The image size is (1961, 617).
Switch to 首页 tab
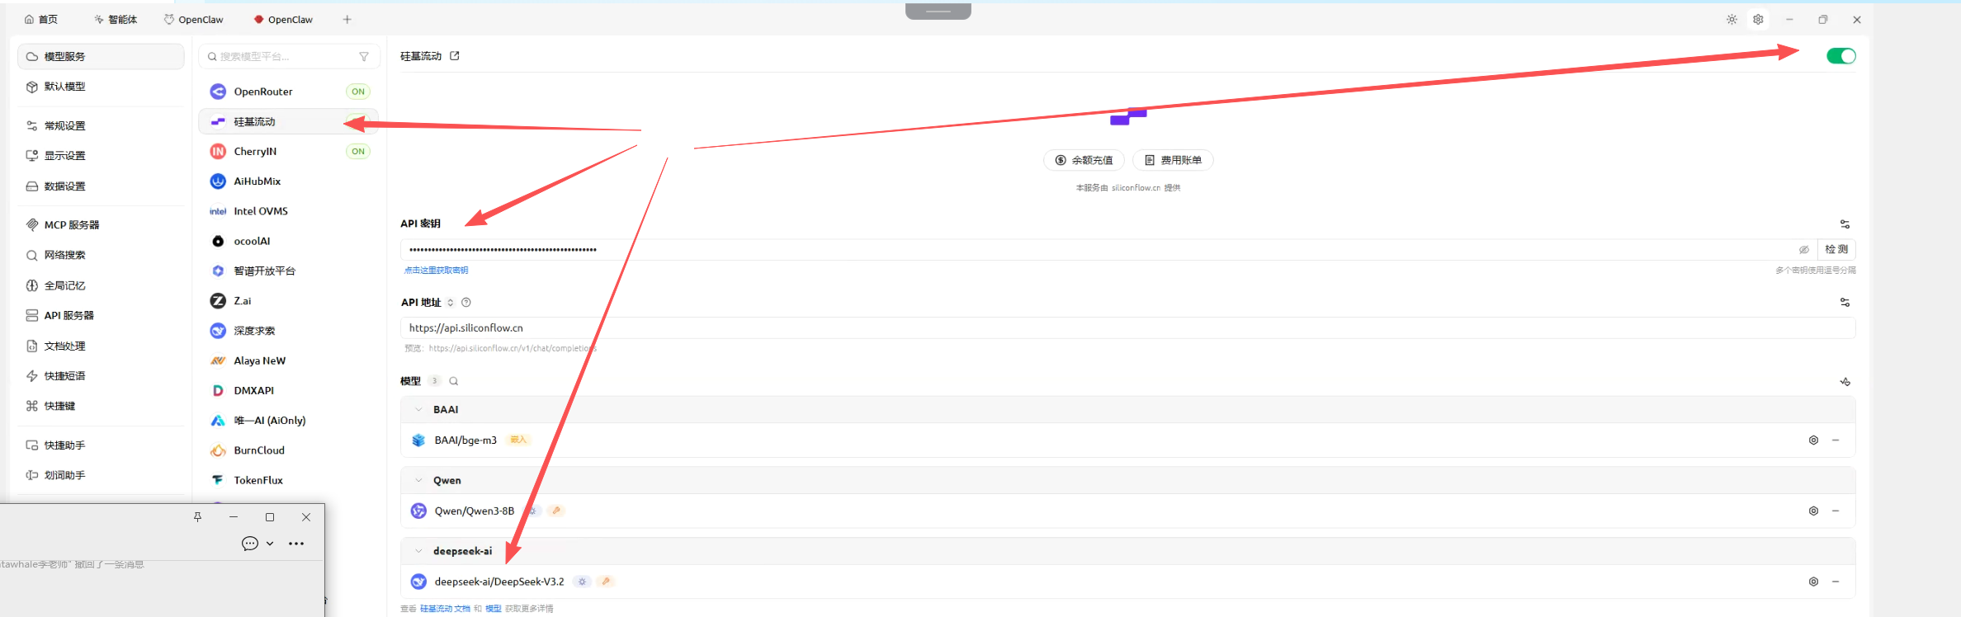[x=41, y=19]
